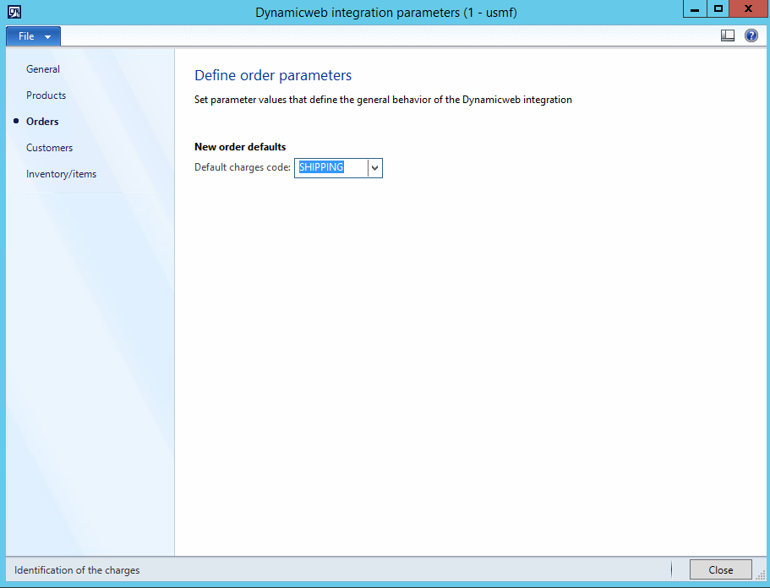Expand the File button's dropdown arrow
This screenshot has height=588, width=770.
[x=48, y=37]
